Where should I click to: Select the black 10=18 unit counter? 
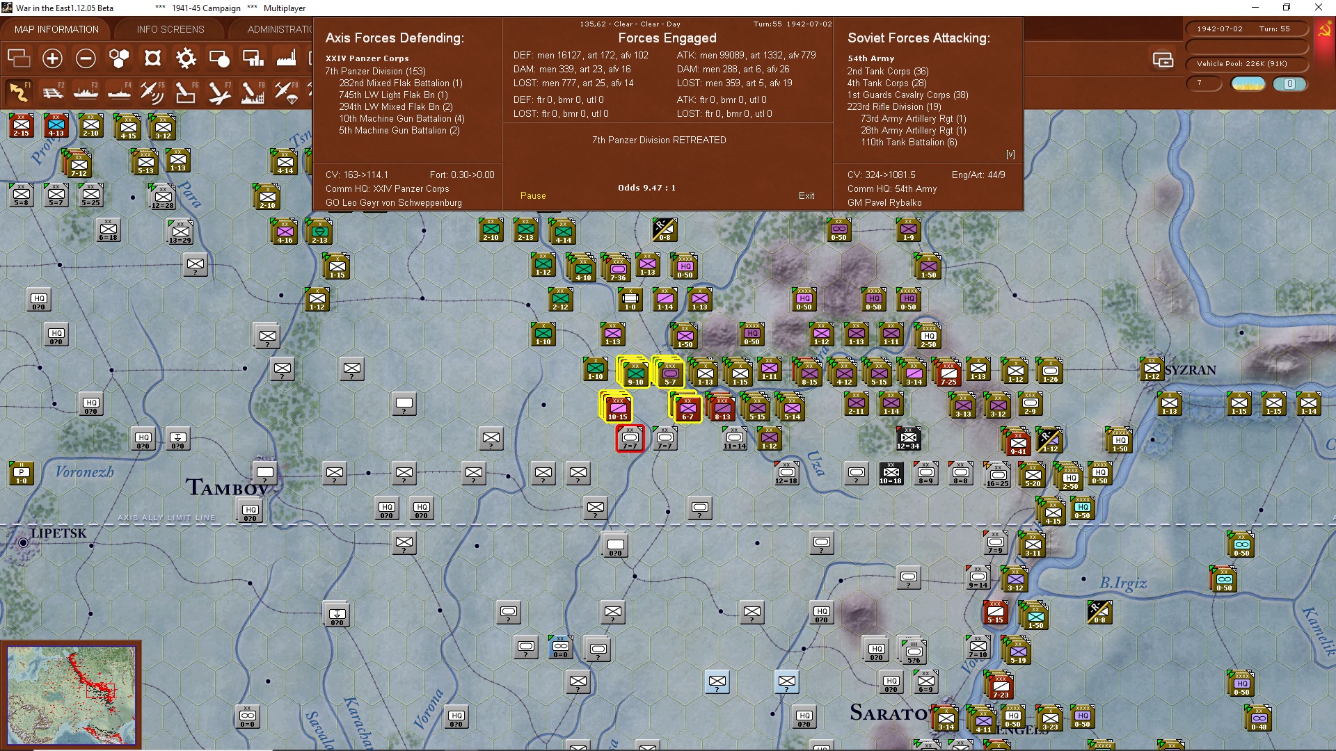click(891, 474)
